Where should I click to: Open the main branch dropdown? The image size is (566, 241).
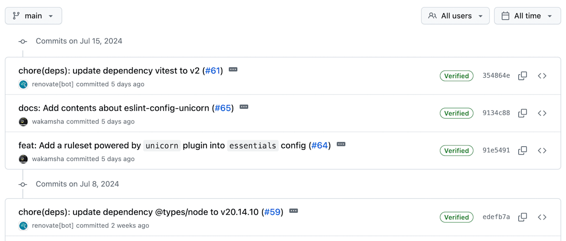[33, 16]
